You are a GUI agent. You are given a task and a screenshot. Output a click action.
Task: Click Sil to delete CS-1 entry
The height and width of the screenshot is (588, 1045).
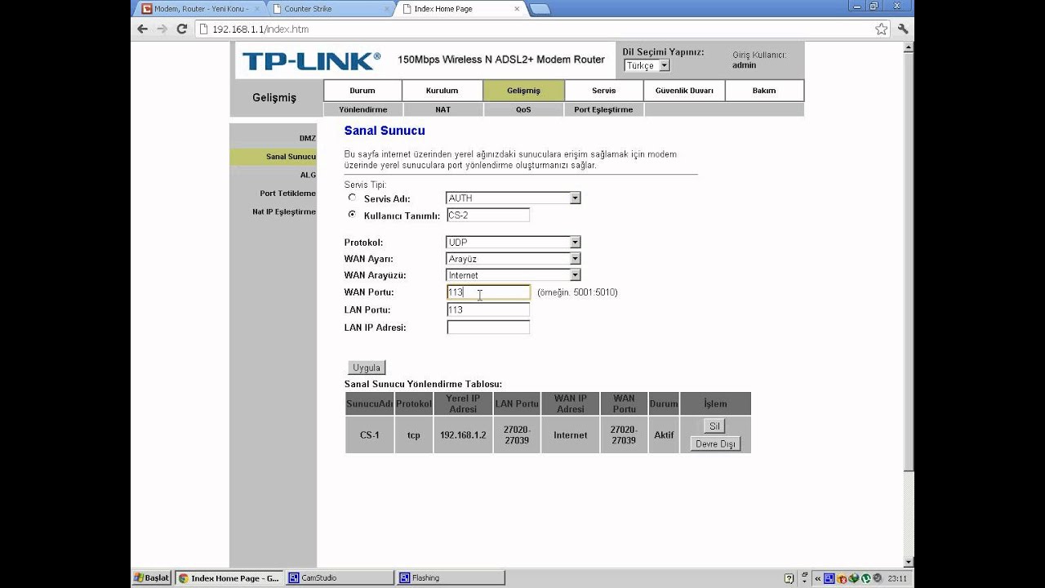click(715, 426)
